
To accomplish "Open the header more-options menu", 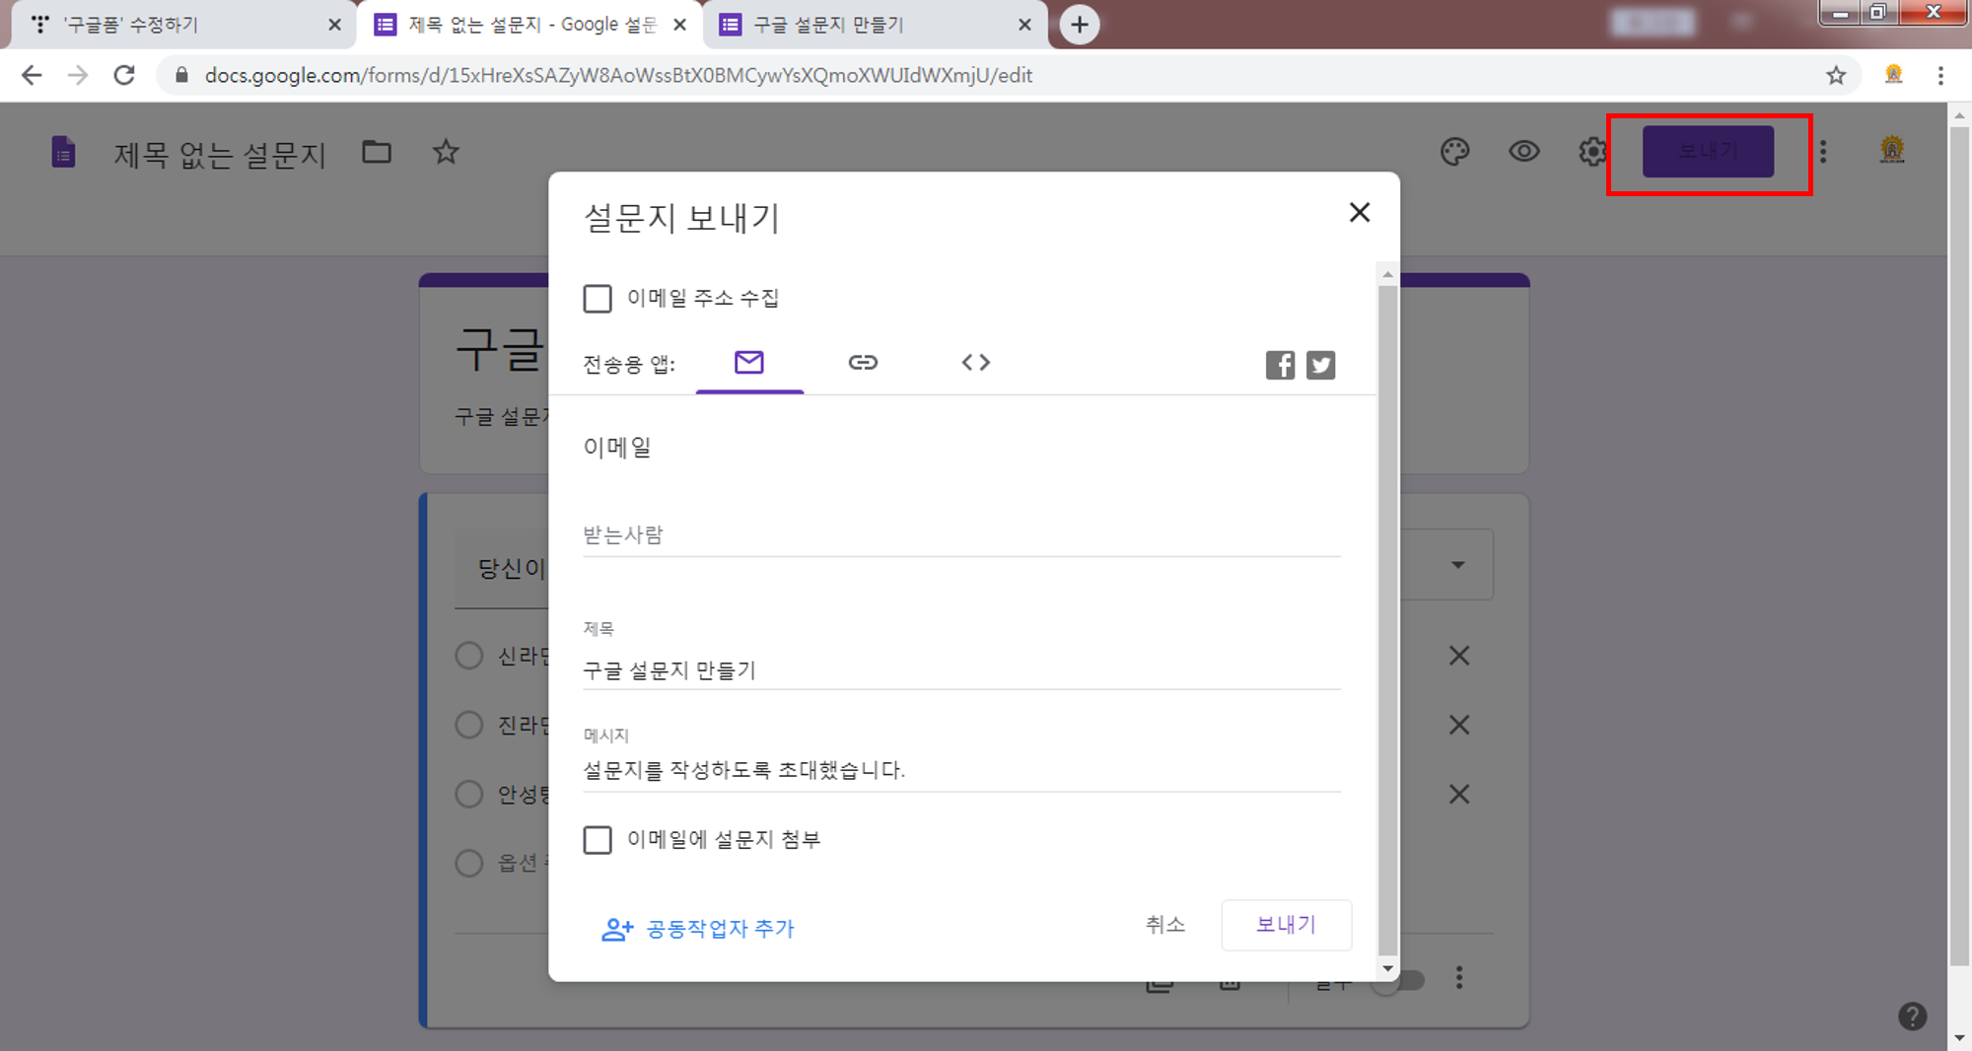I will [x=1823, y=152].
